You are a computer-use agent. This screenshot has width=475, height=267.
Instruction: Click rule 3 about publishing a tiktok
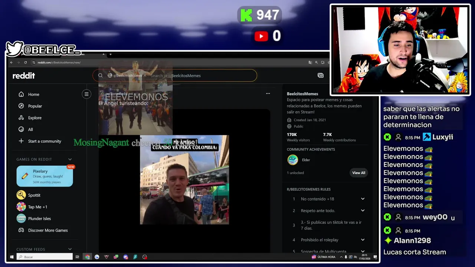pos(331,225)
